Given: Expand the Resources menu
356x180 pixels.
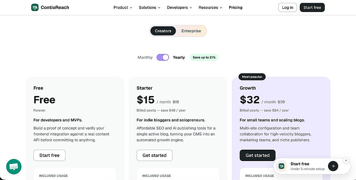Looking at the screenshot, I should [210, 8].
